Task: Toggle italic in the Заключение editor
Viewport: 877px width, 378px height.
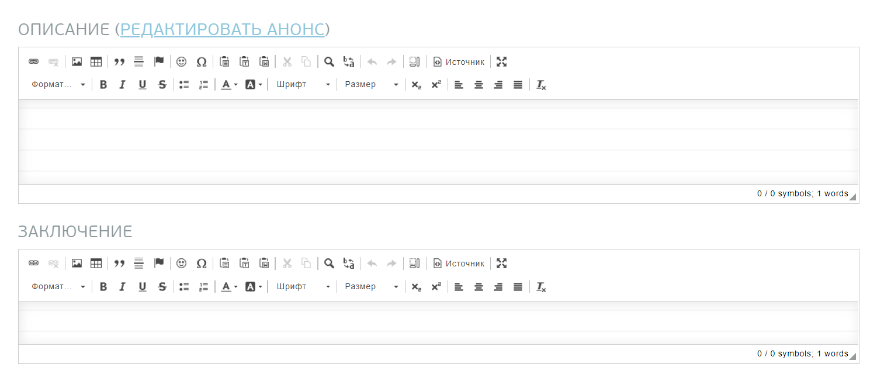Action: click(x=123, y=287)
